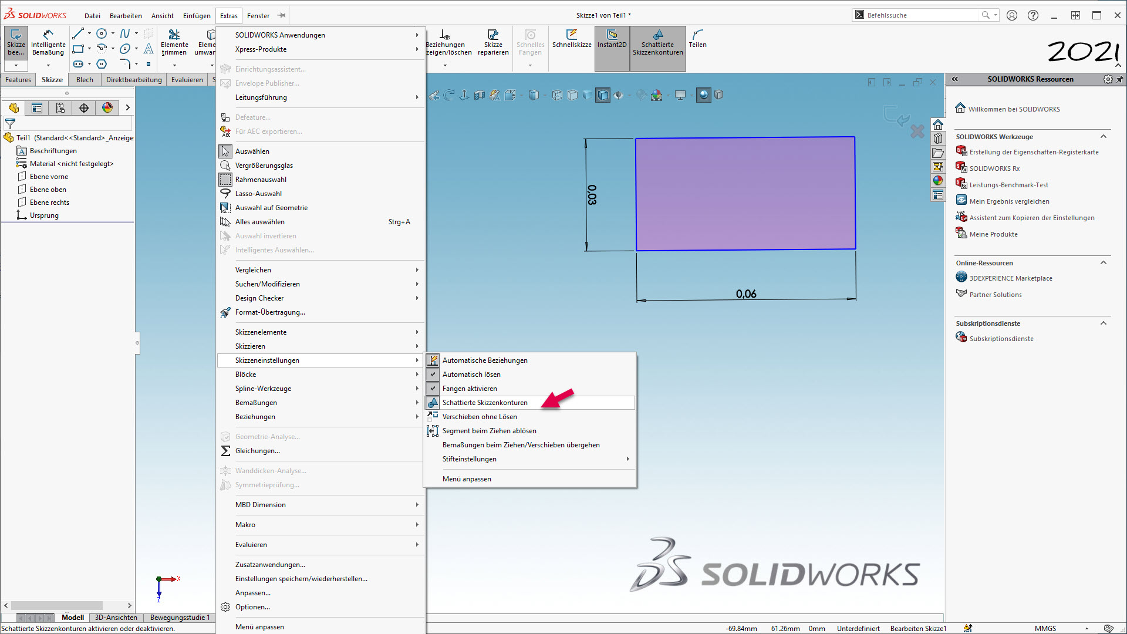Expand MBD Dimension submenu
The height and width of the screenshot is (634, 1127).
coord(320,505)
